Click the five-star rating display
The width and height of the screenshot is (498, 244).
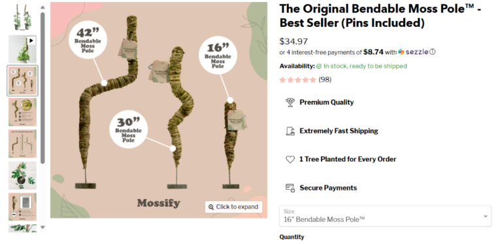click(298, 80)
